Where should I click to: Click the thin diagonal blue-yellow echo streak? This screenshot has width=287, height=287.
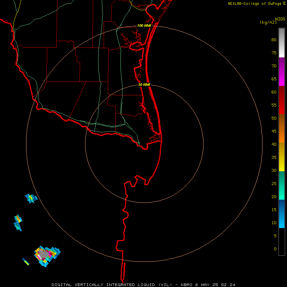pyautogui.click(x=26, y=261)
